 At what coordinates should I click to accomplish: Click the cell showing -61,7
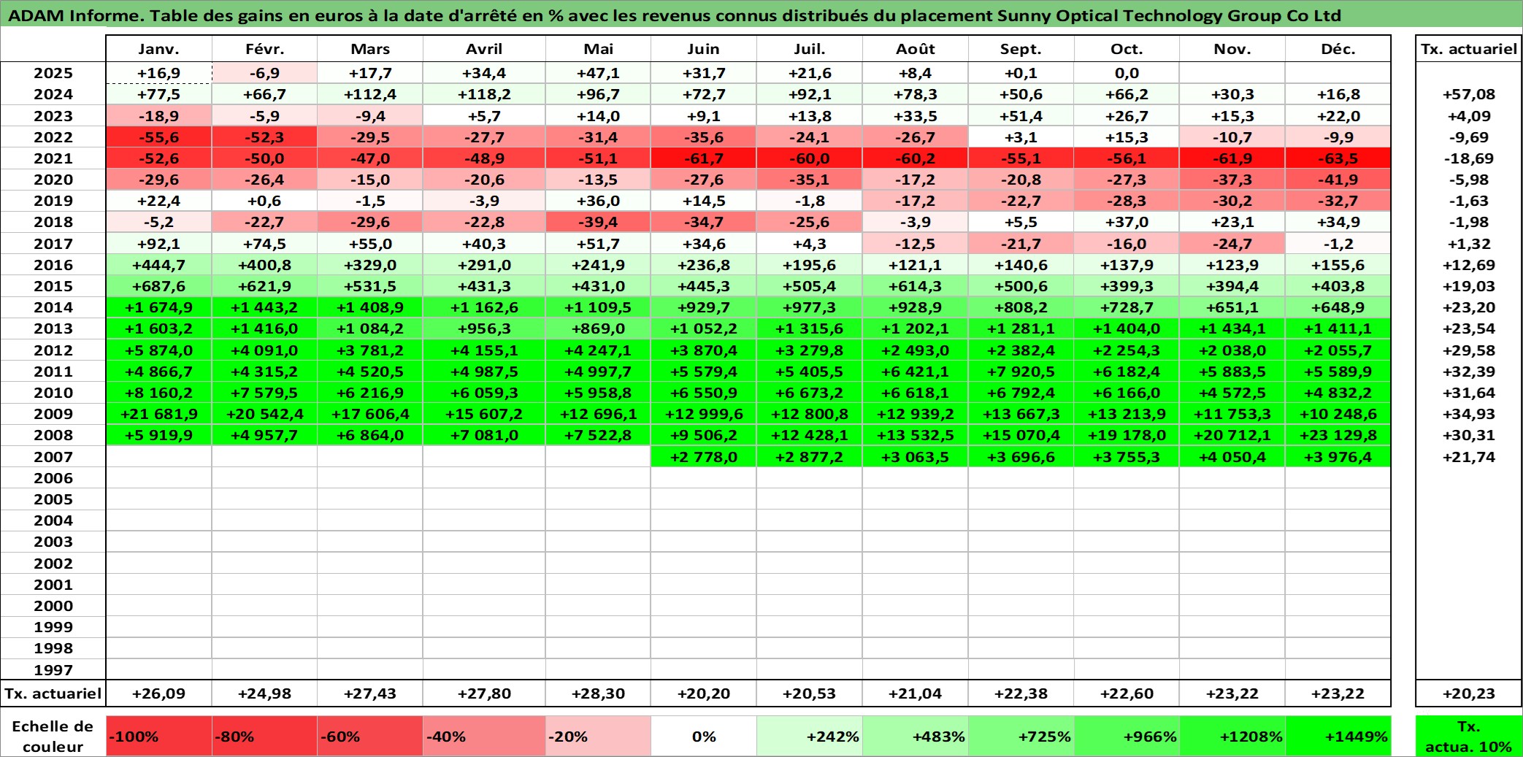704,158
